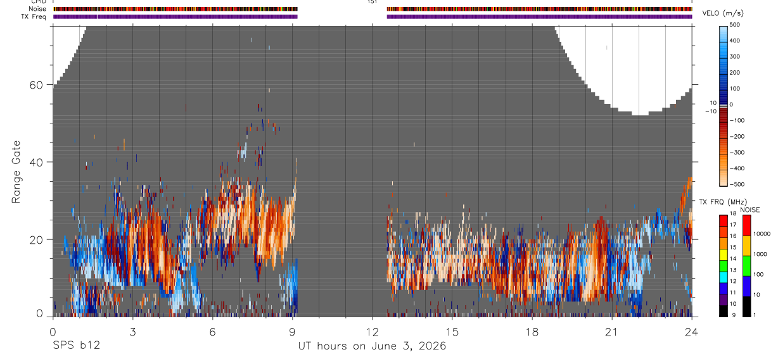Click the '100' label on NOISE scale
The image size is (778, 359).
[x=759, y=274]
